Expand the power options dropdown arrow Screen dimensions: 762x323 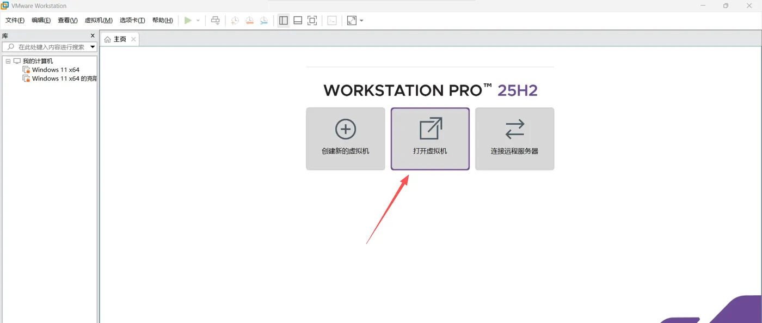[198, 21]
